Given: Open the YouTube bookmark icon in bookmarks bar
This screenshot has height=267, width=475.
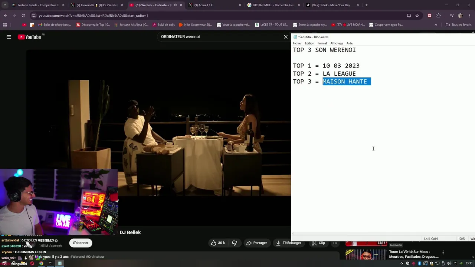Looking at the screenshot, I should (x=24, y=25).
